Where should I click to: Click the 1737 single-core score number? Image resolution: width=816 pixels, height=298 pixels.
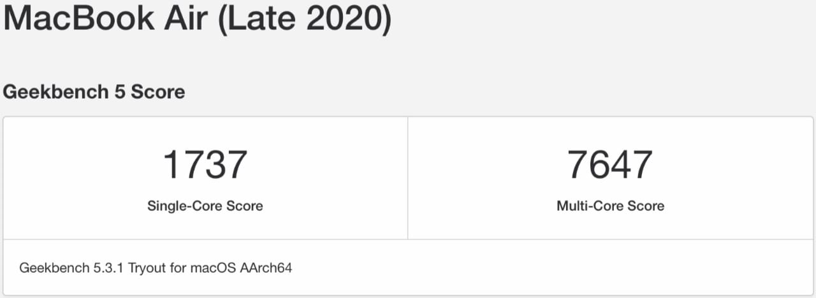205,164
